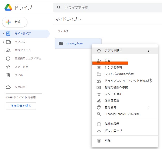Click the trash icon for ゴミ箱
Viewport: 162px width, 149px height.
[8, 75]
